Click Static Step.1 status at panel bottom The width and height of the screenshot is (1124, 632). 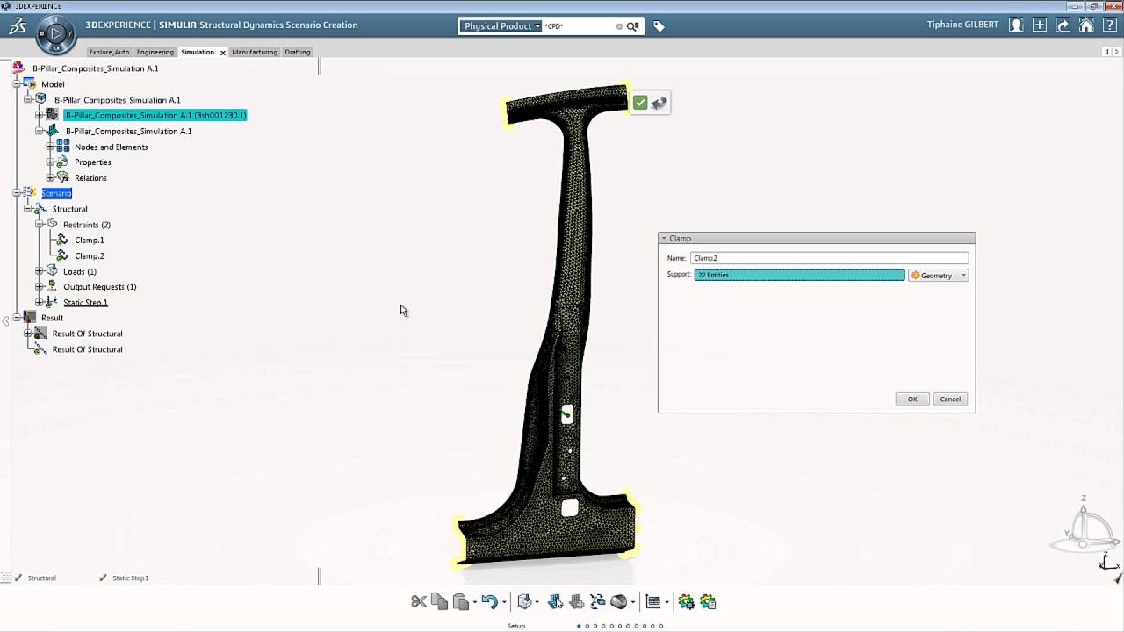(130, 578)
